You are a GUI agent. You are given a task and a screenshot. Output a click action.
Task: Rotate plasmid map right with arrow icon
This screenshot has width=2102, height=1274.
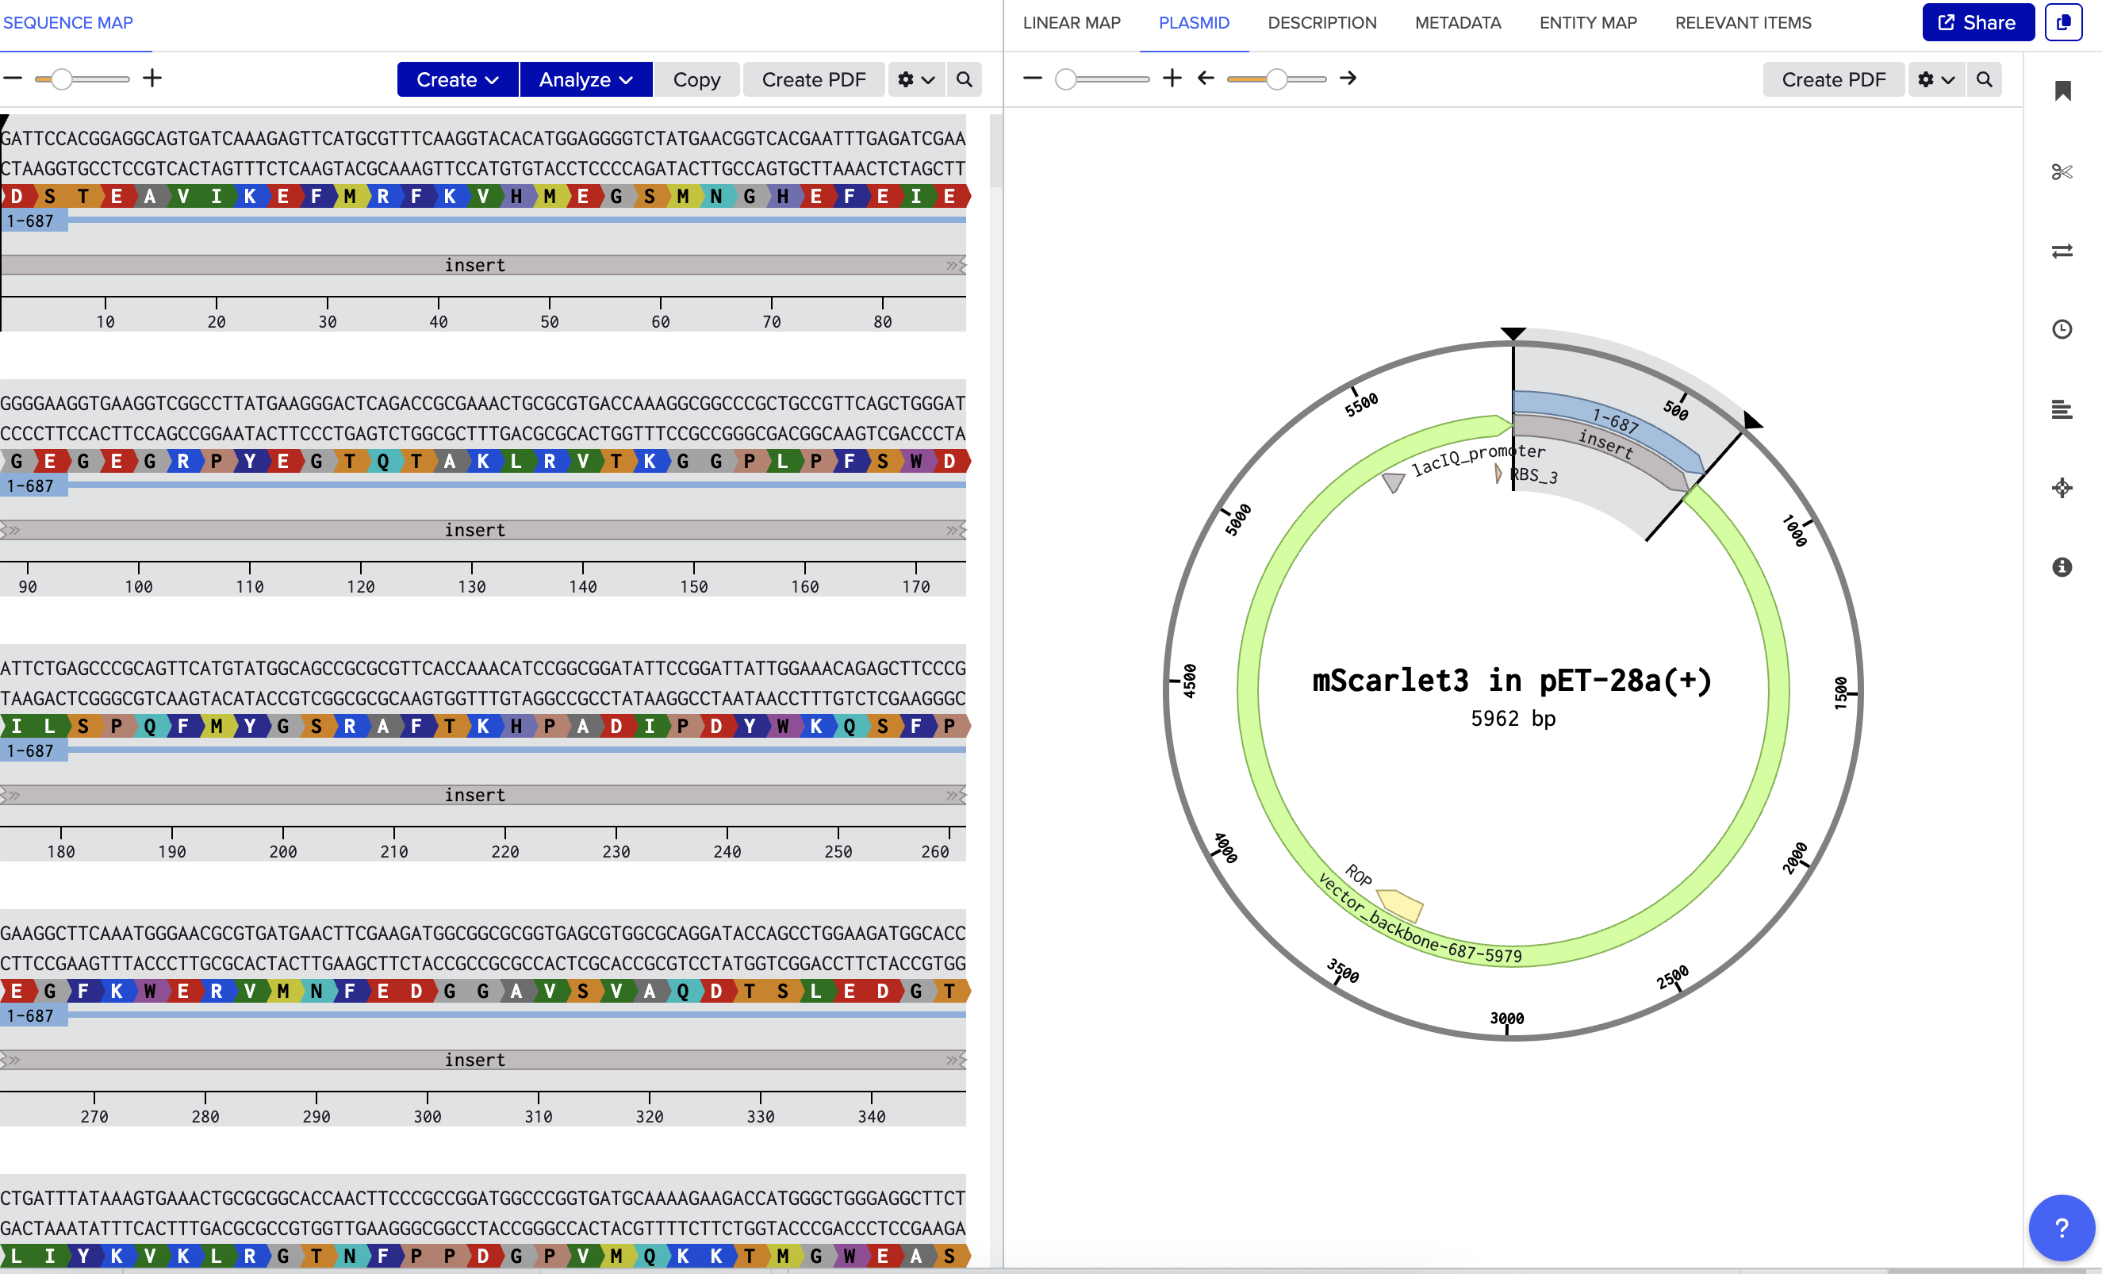click(x=1348, y=79)
